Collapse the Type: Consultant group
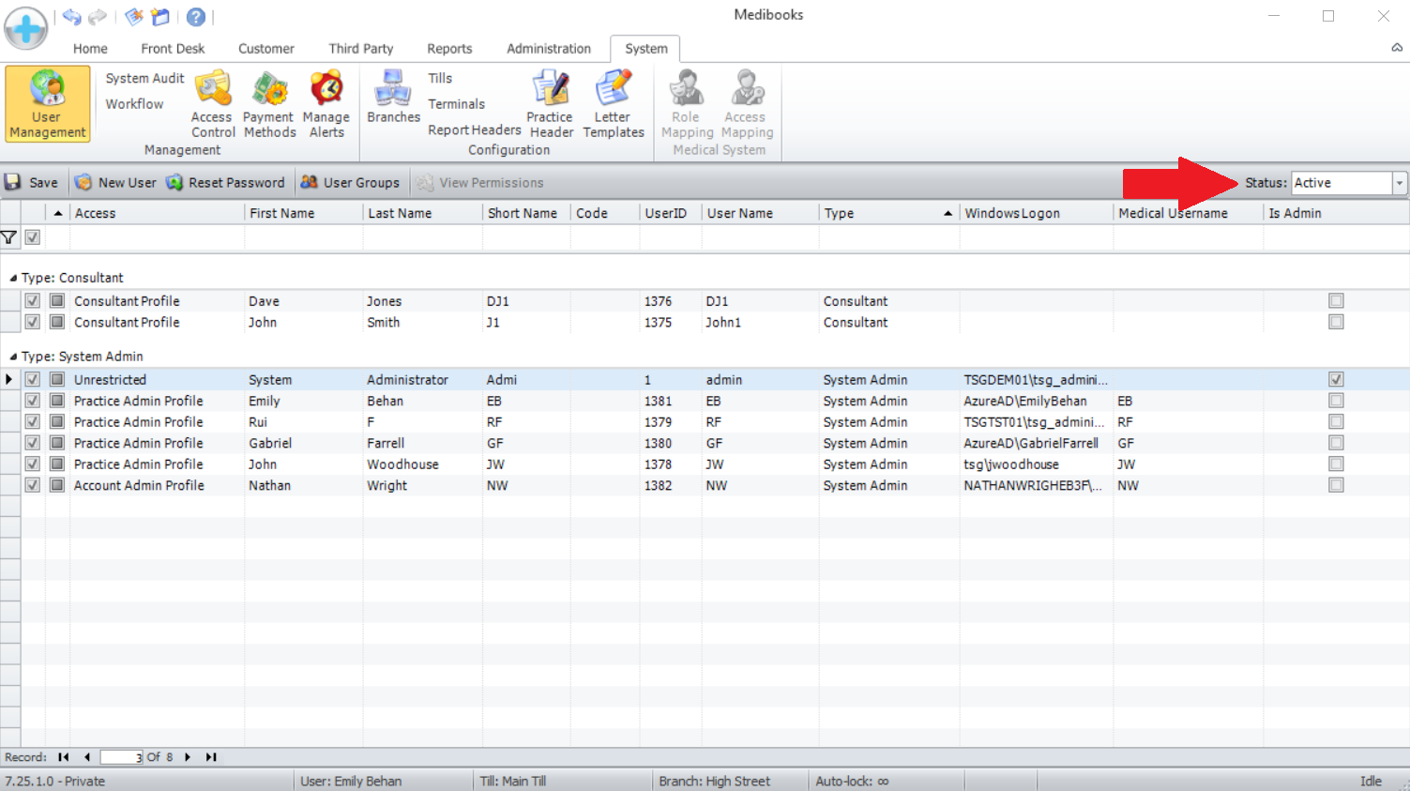1410x791 pixels. click(13, 279)
